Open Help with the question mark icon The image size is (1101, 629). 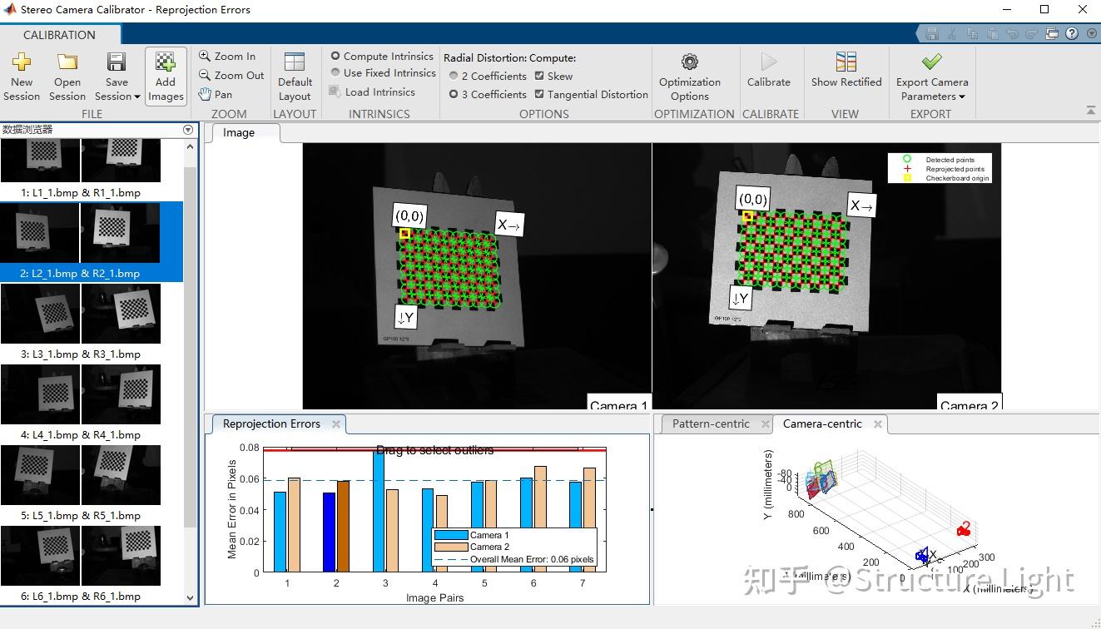click(1072, 34)
